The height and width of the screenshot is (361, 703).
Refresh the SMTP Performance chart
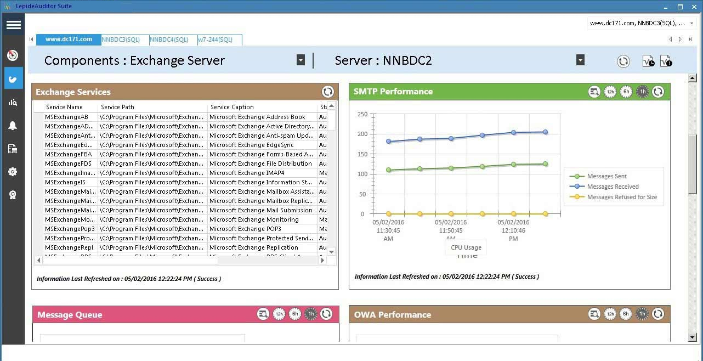[658, 92]
